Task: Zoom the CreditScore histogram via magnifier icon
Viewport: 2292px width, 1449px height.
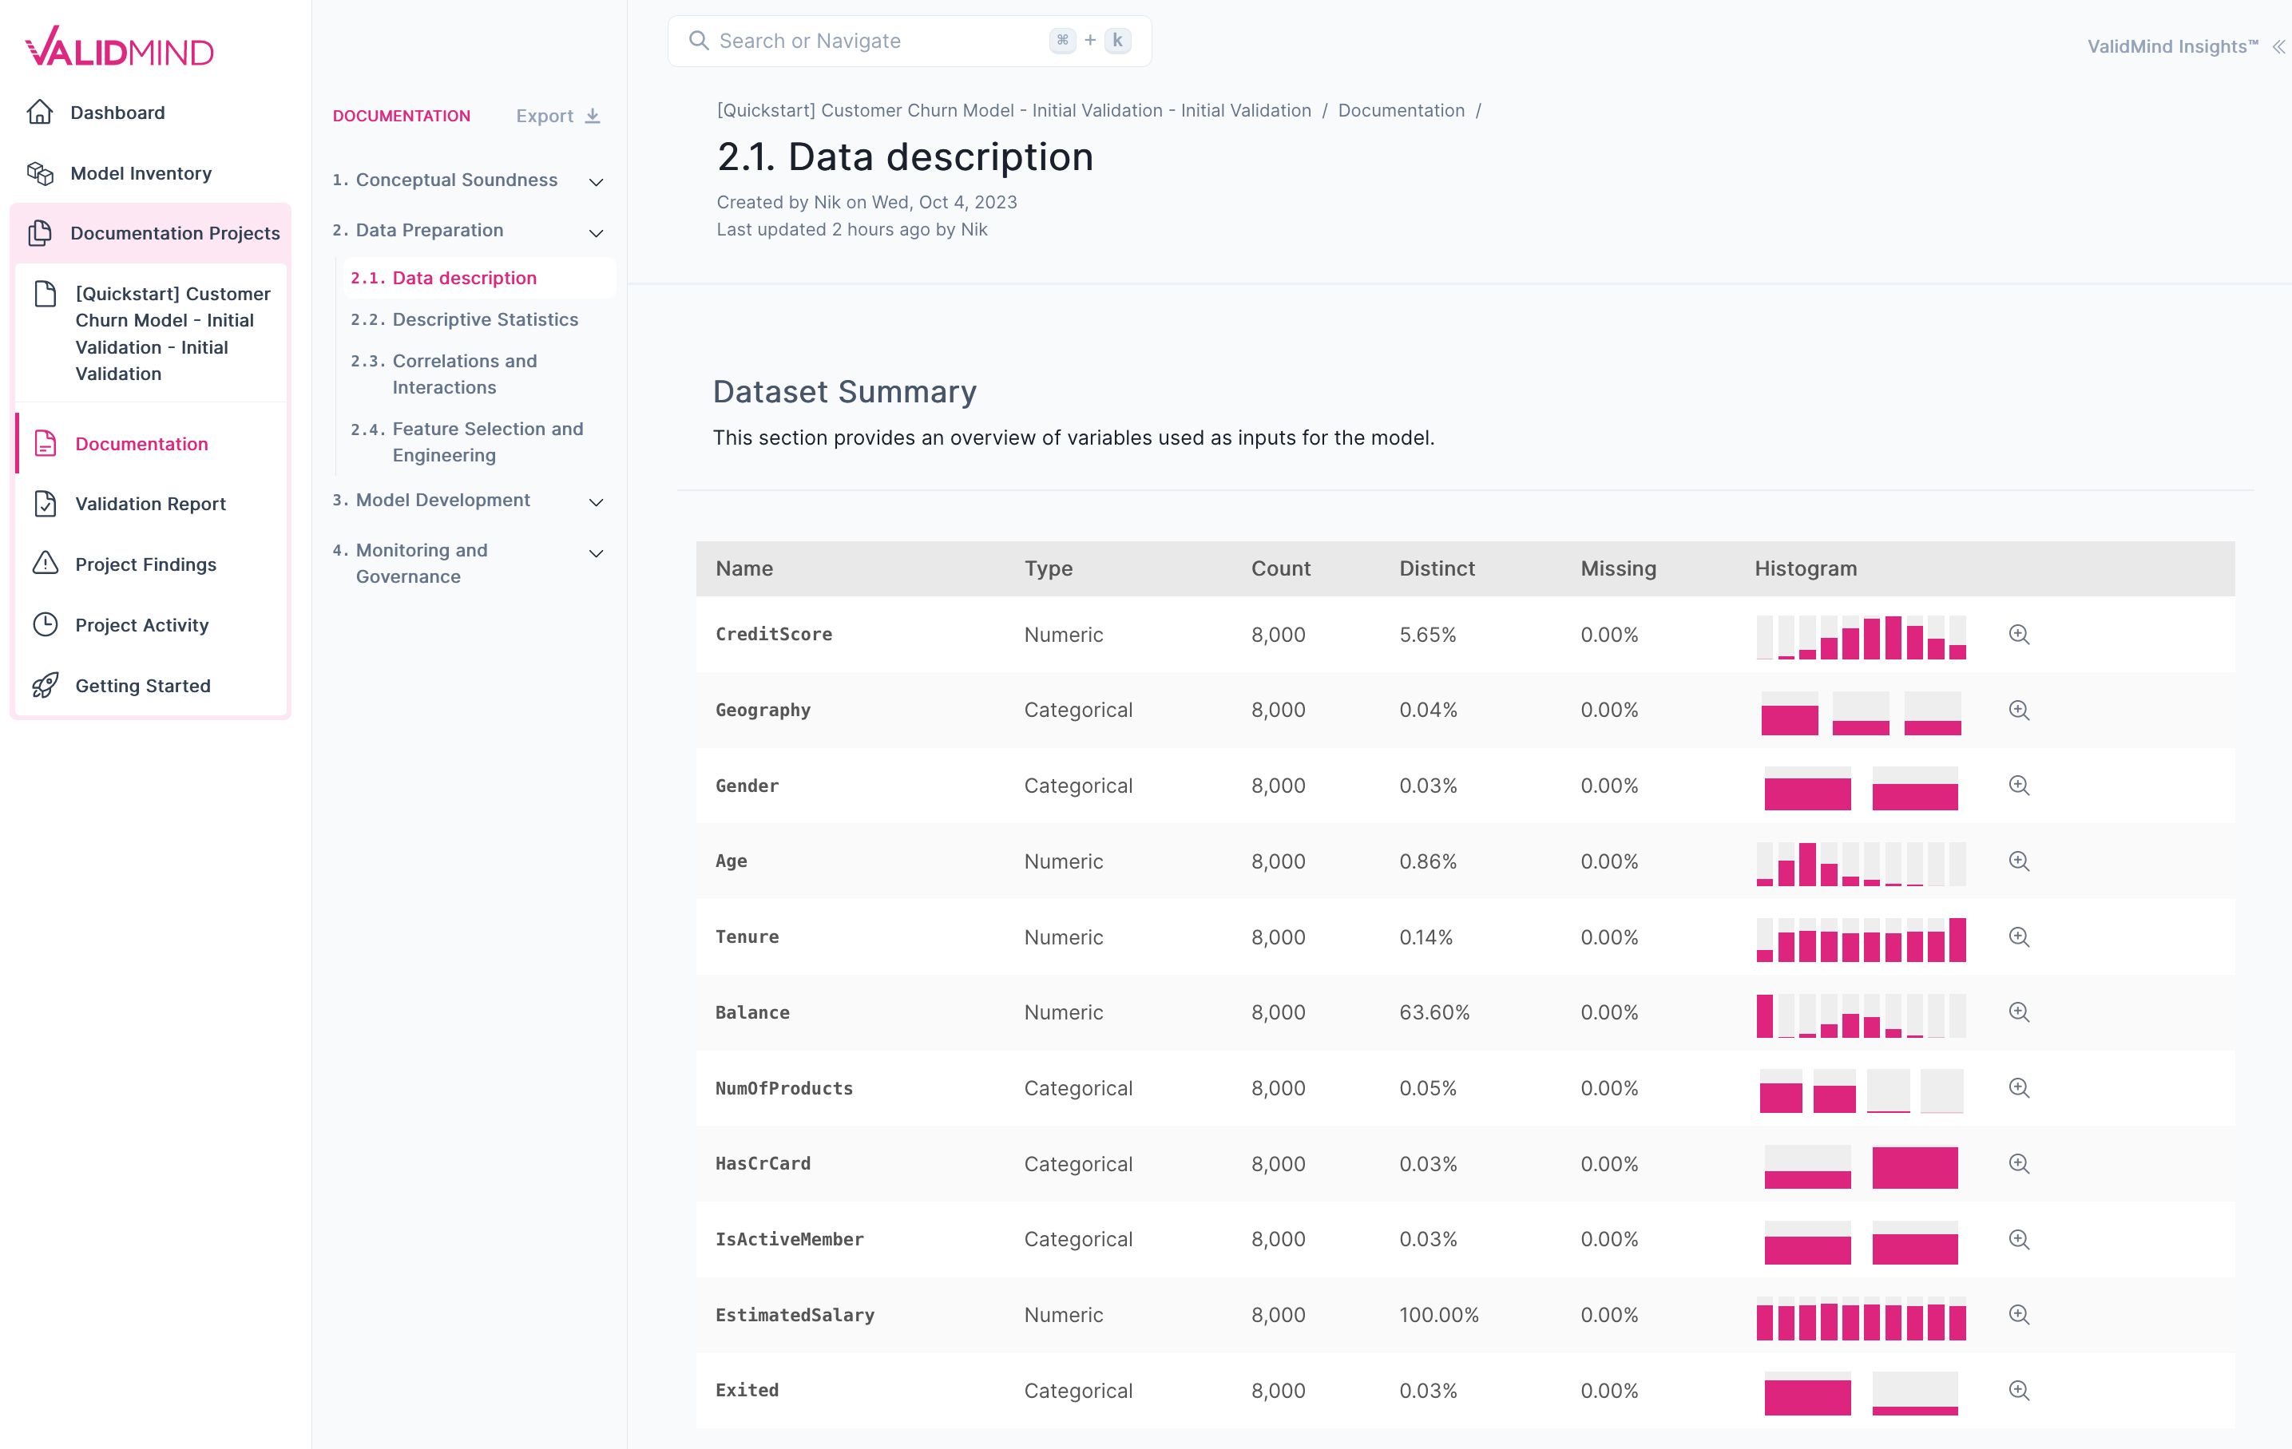Action: (x=2020, y=634)
